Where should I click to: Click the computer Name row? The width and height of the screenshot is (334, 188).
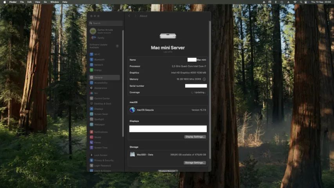[168, 60]
